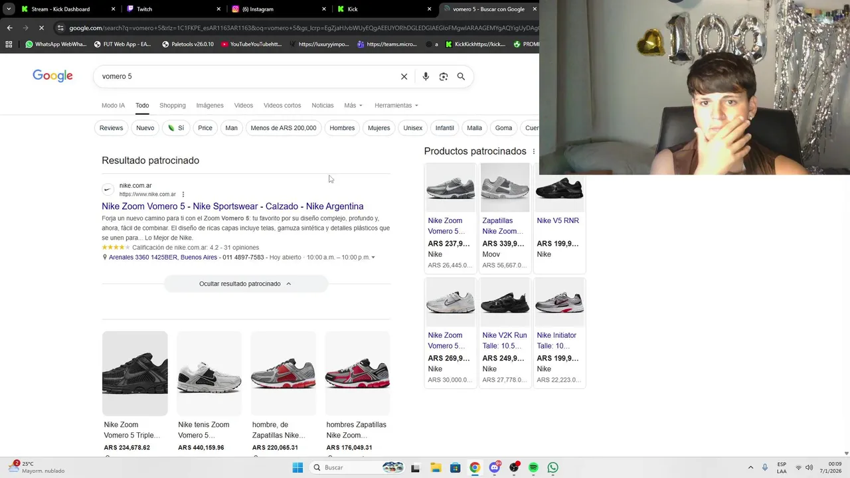The width and height of the screenshot is (850, 478).
Task: Close the Twitch tab
Action: click(x=218, y=9)
